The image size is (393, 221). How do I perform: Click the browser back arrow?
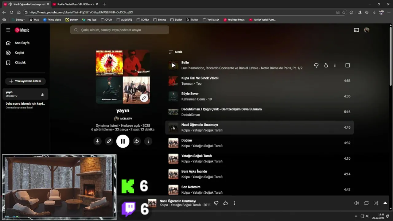pyautogui.click(x=4, y=12)
